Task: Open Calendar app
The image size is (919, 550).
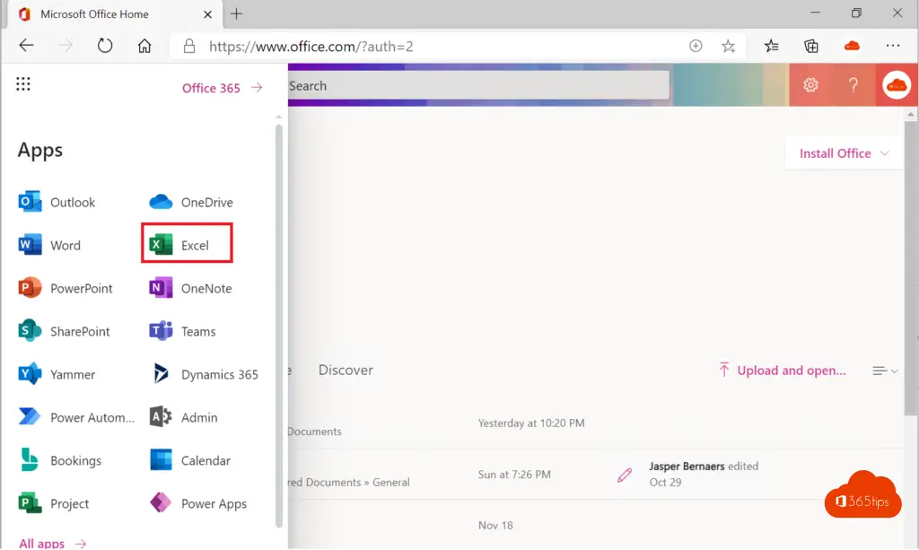Action: 190,460
